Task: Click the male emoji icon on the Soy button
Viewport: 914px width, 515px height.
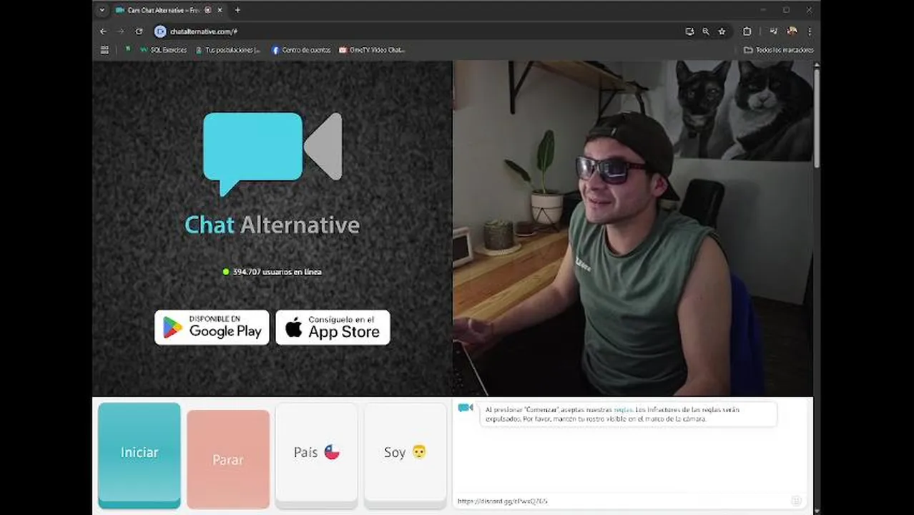Action: pos(419,452)
